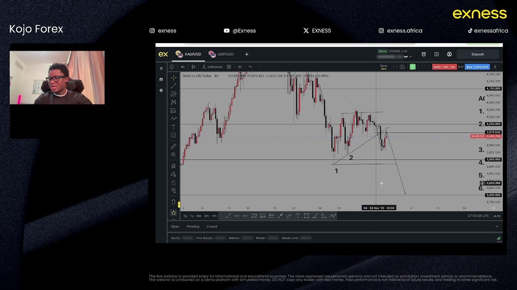Open the Closed orders tab
This screenshot has width=517, height=290.
(x=212, y=226)
